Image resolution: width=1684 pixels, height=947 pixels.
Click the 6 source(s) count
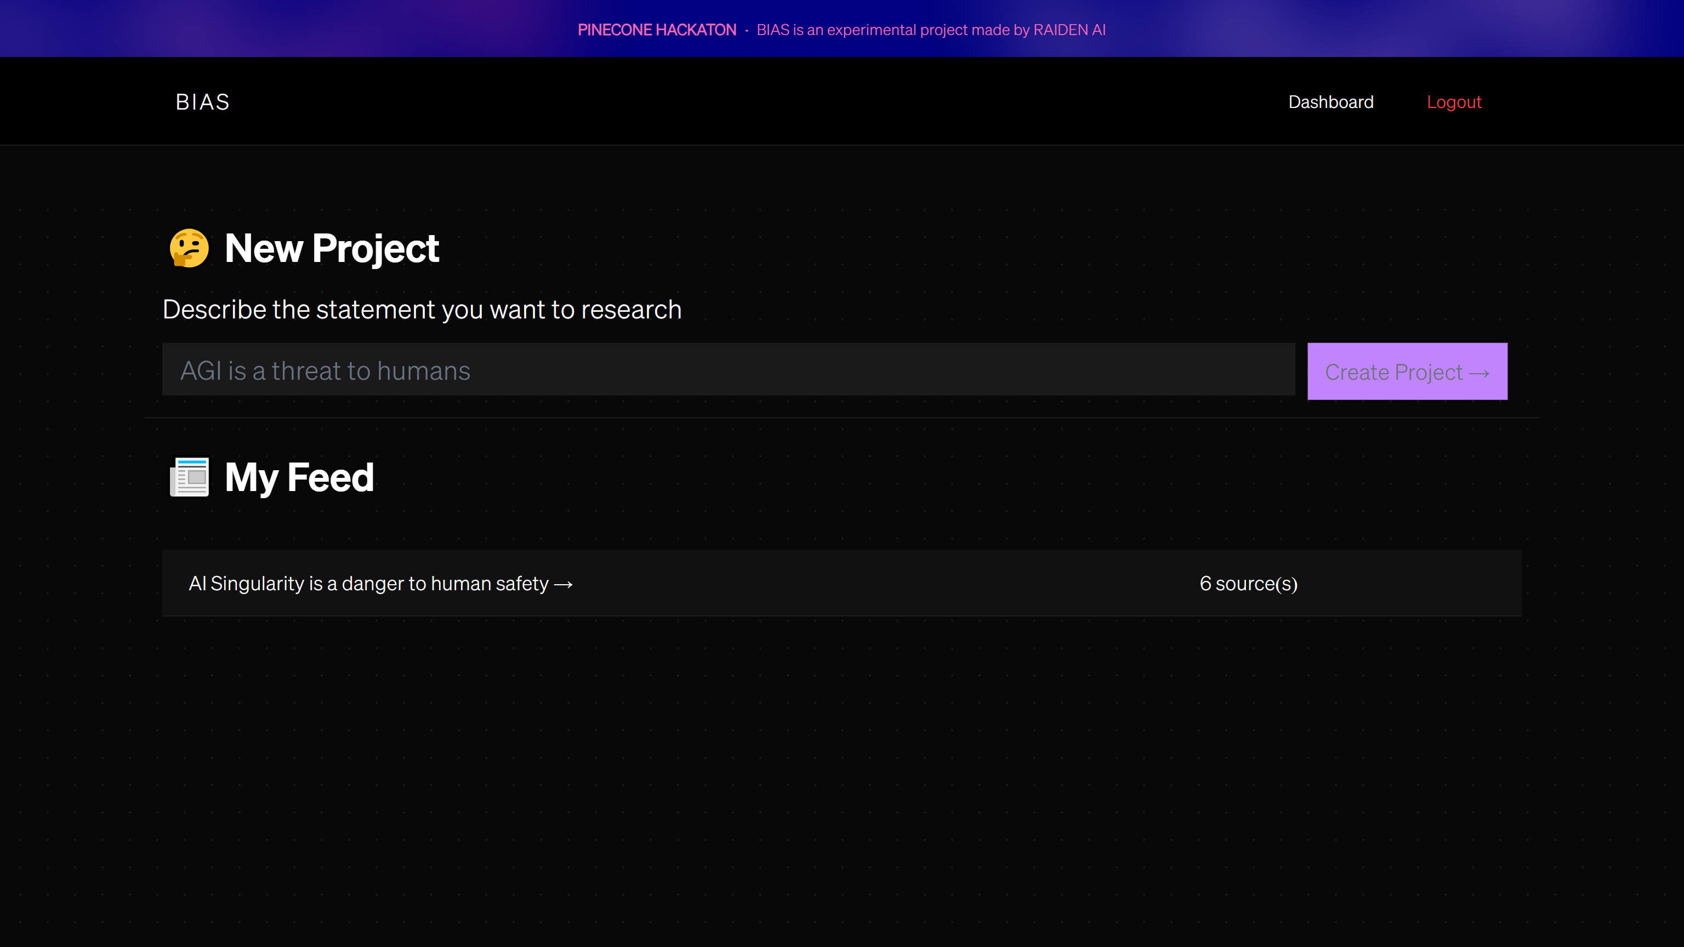(1248, 583)
